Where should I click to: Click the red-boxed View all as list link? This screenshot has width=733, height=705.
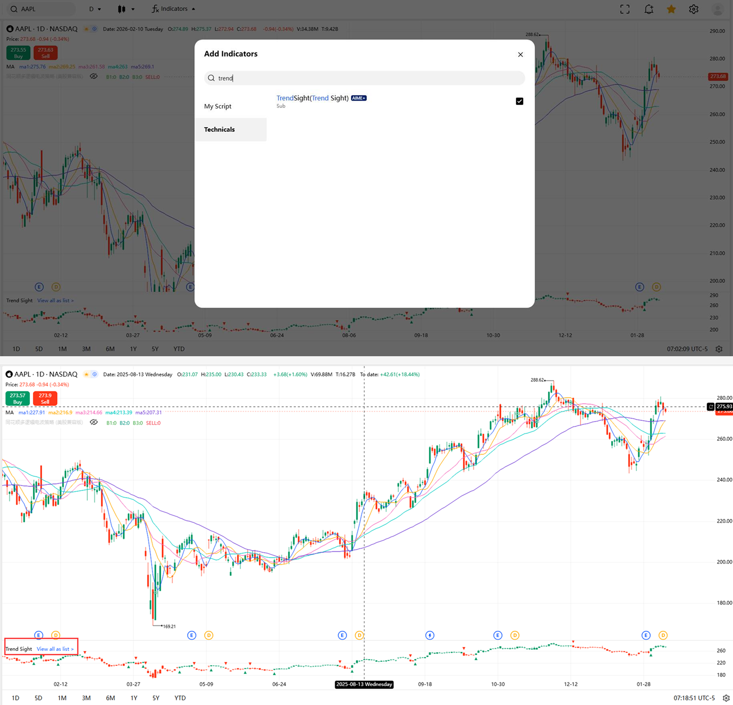55,649
